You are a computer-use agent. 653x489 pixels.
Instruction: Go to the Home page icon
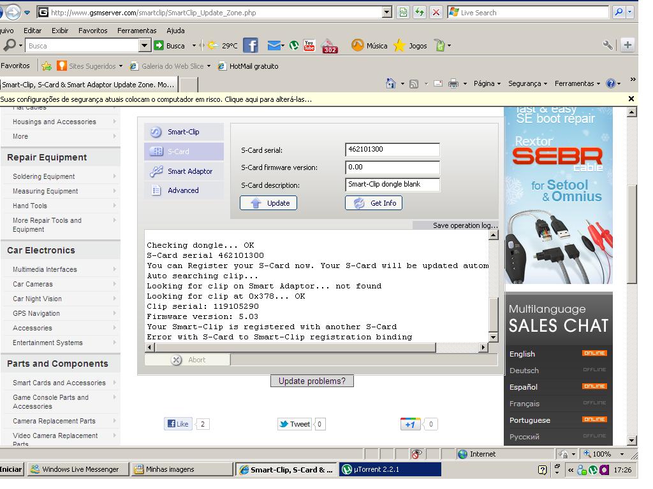[391, 83]
